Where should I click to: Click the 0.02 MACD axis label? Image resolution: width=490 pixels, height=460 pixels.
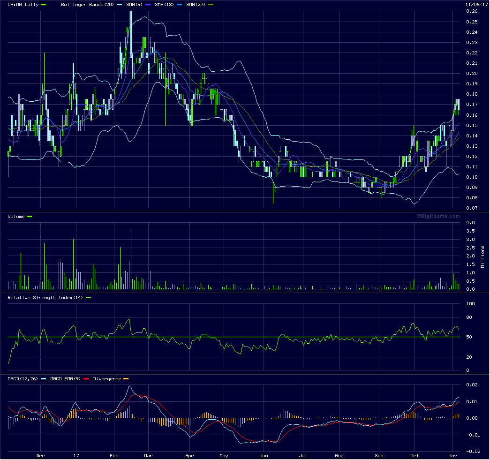point(473,385)
